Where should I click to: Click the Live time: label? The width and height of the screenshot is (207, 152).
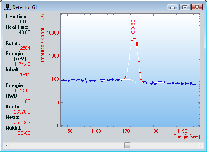[16, 16]
